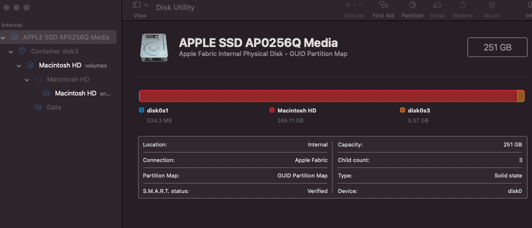The height and width of the screenshot is (228, 532).
Task: Click the orange disk0s3 legend swatch
Action: [x=402, y=110]
